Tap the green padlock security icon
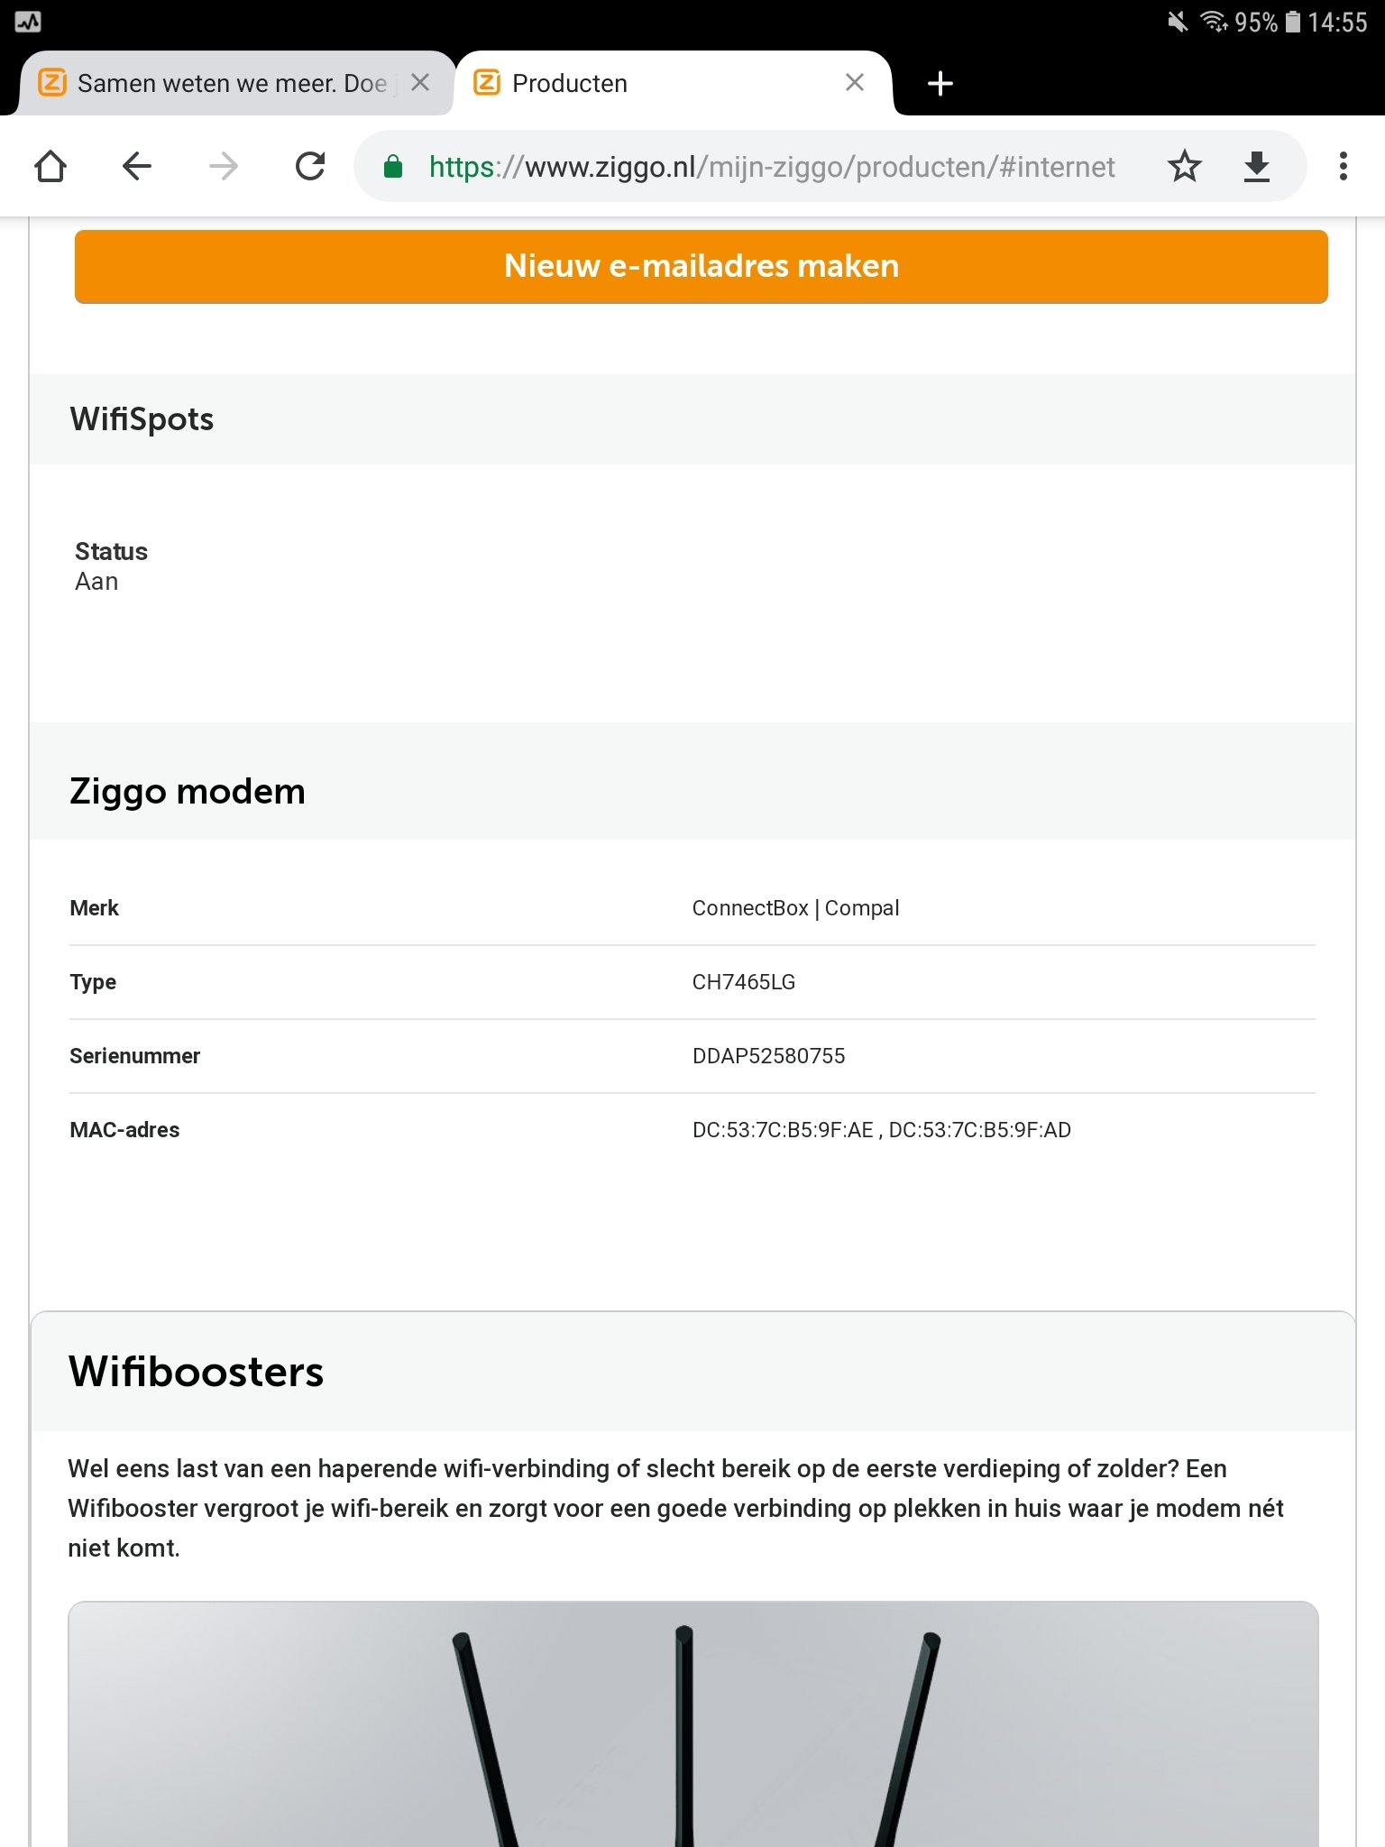The height and width of the screenshot is (1847, 1385). pyautogui.click(x=393, y=166)
